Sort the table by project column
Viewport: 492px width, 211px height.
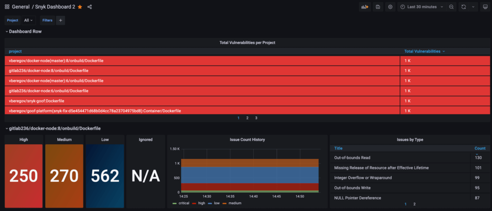tap(15, 51)
